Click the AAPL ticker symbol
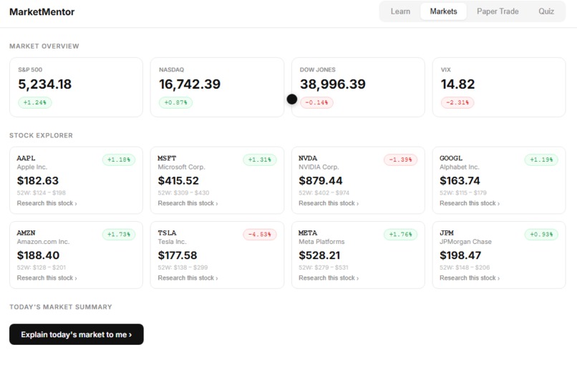 [26, 158]
